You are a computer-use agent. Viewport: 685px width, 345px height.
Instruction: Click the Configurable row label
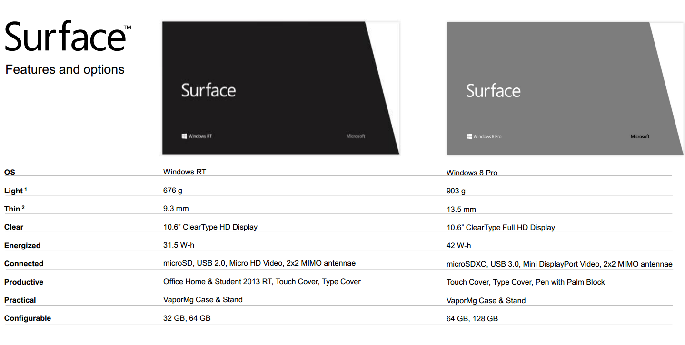coord(28,318)
